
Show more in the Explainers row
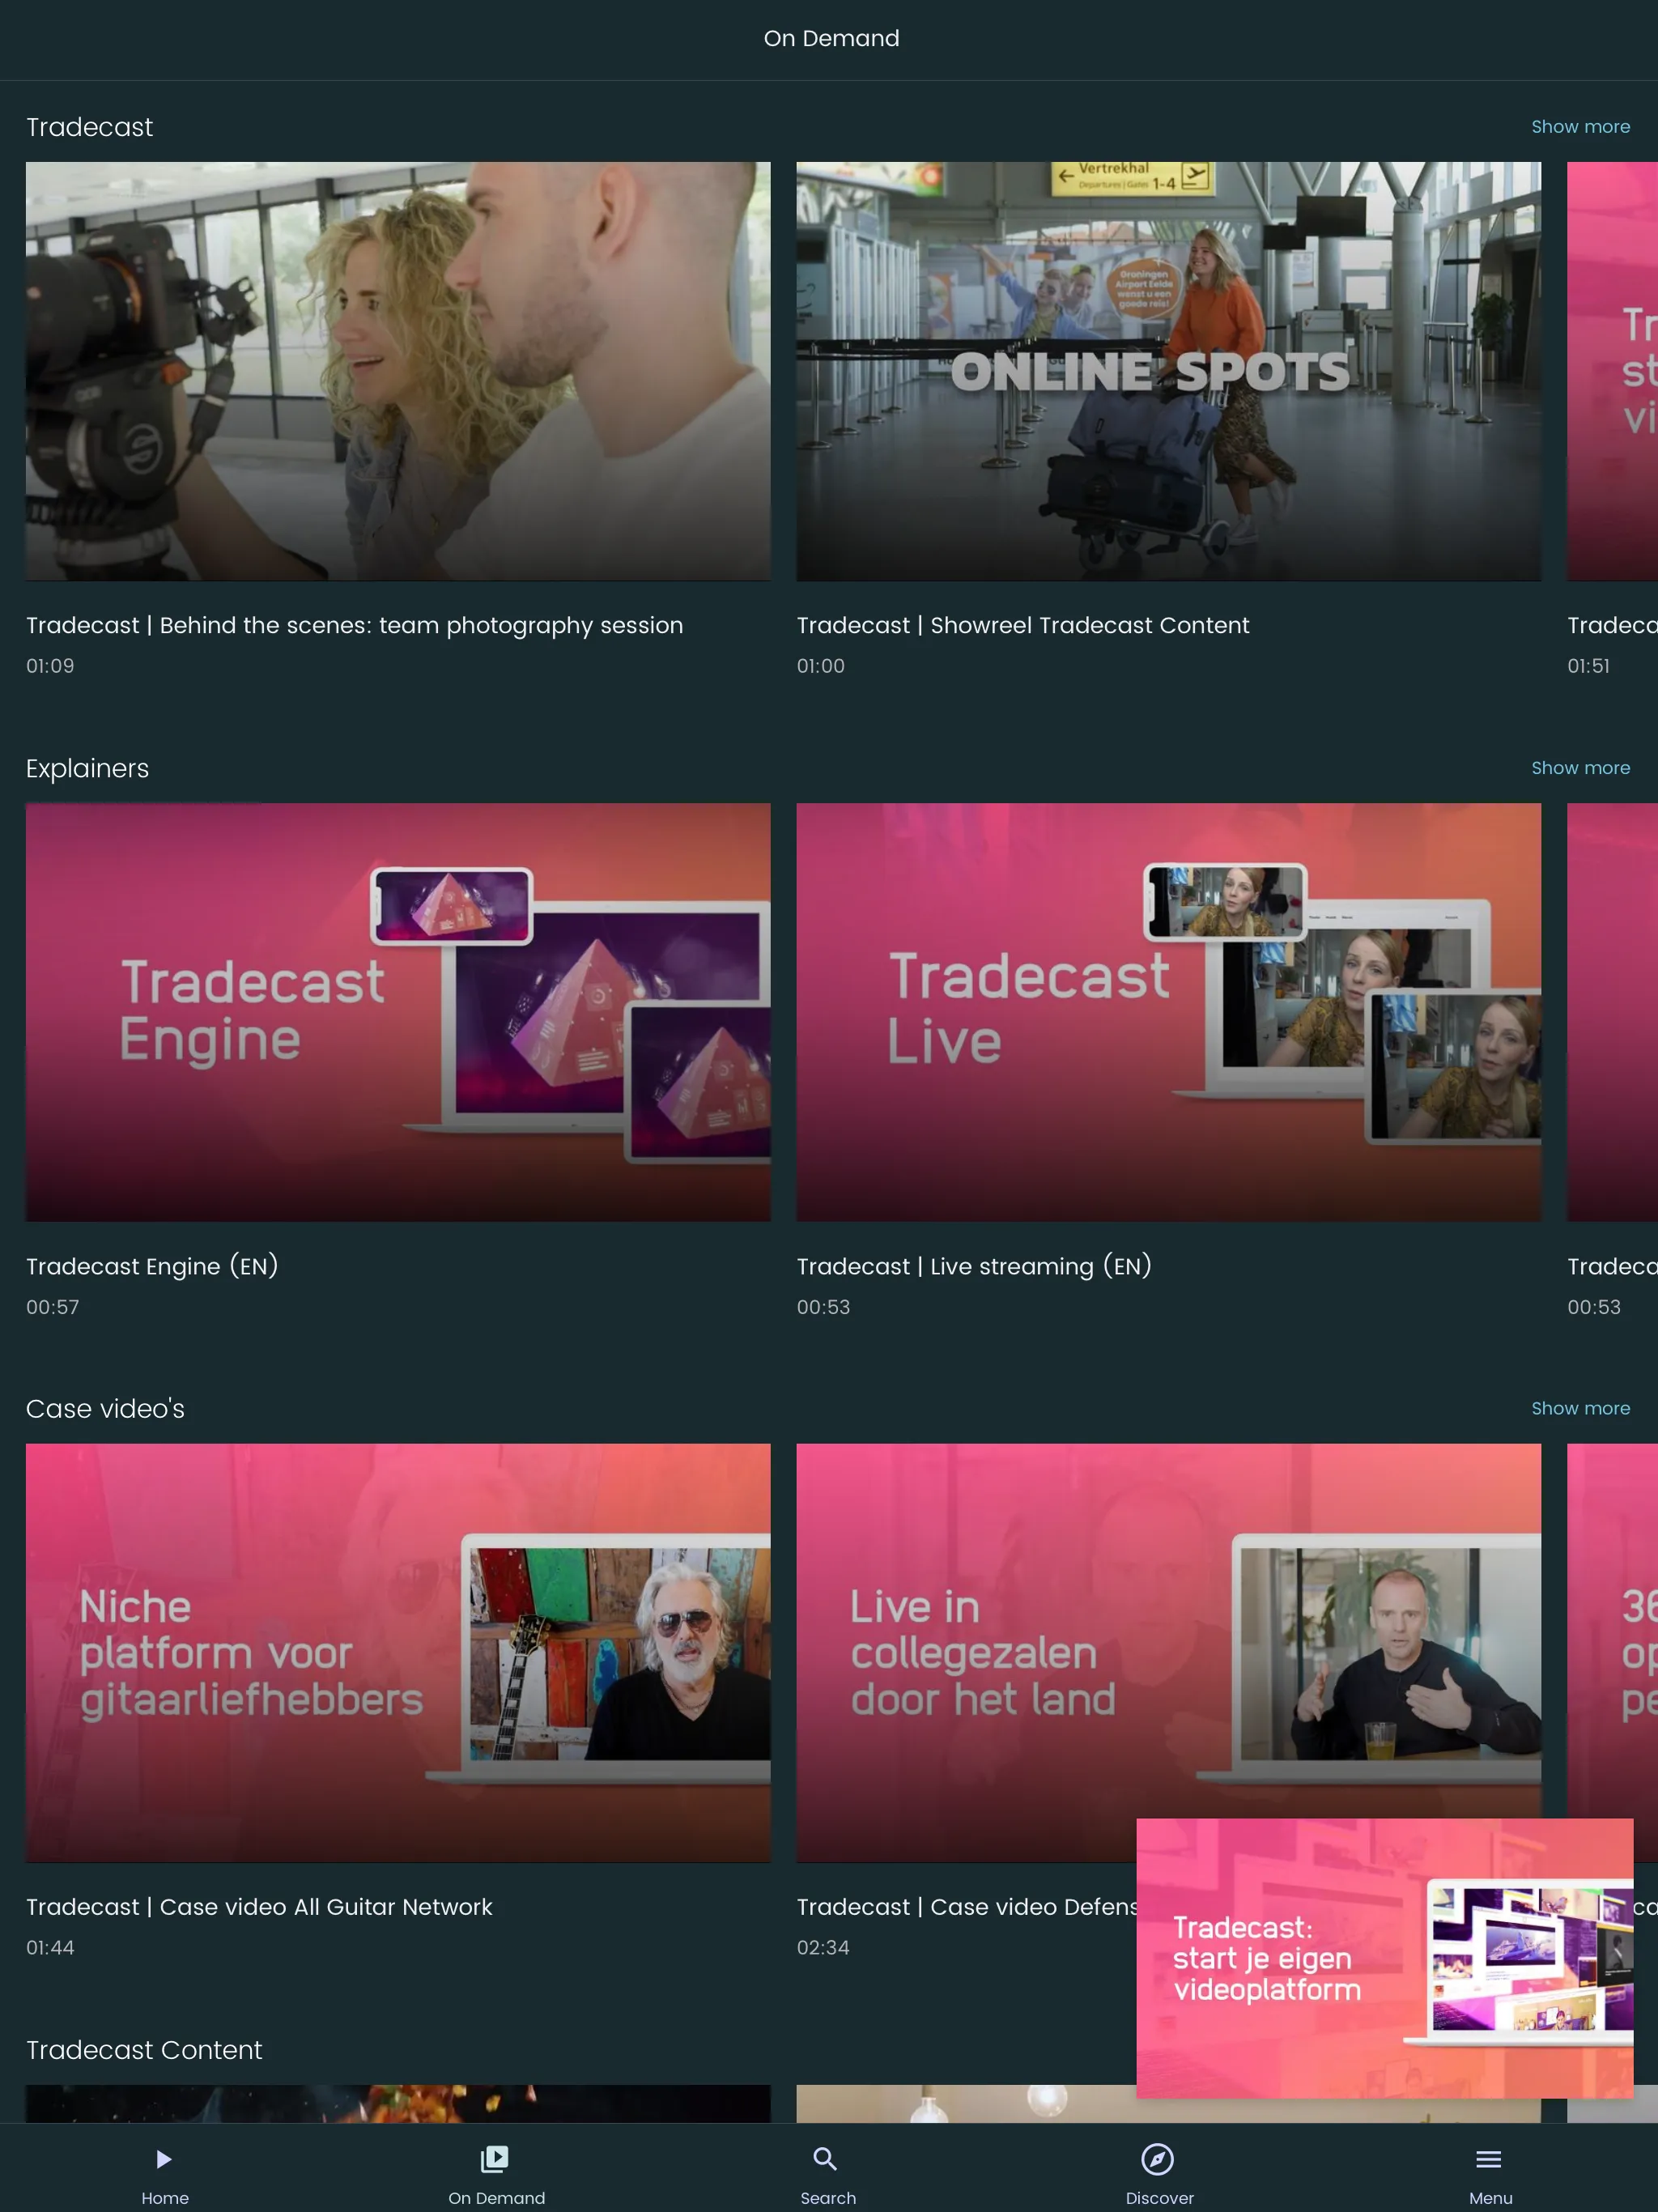click(x=1580, y=768)
